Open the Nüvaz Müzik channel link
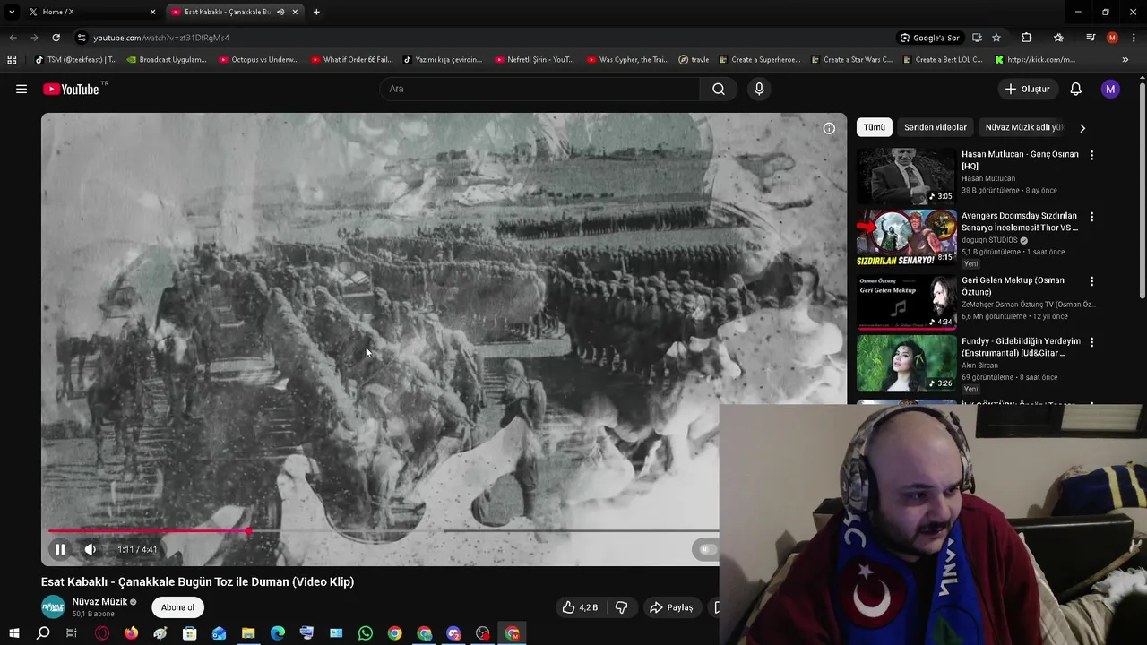 coord(99,602)
